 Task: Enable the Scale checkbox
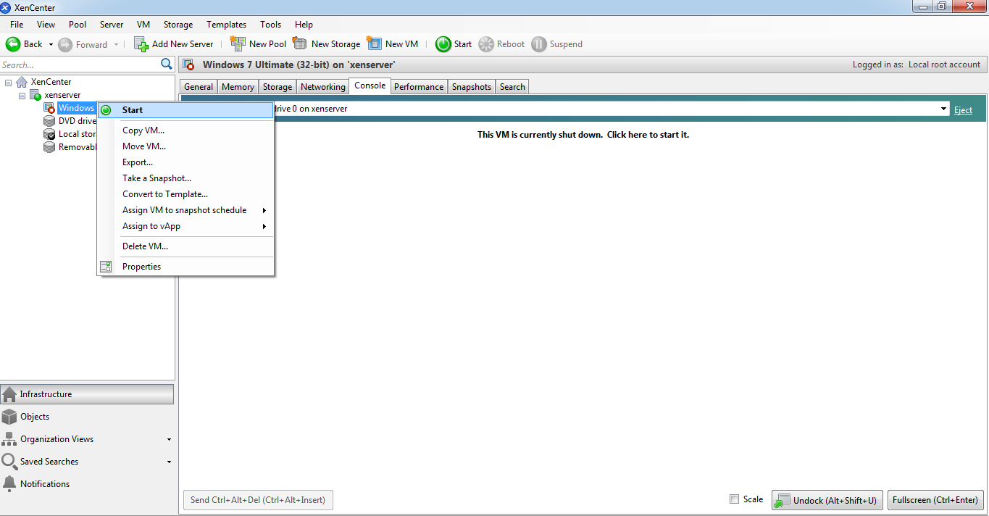point(735,499)
